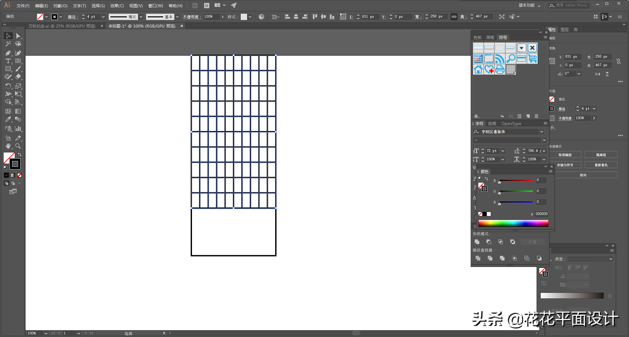Click the Unite shape mode icon
The image size is (629, 337).
pos(477,242)
